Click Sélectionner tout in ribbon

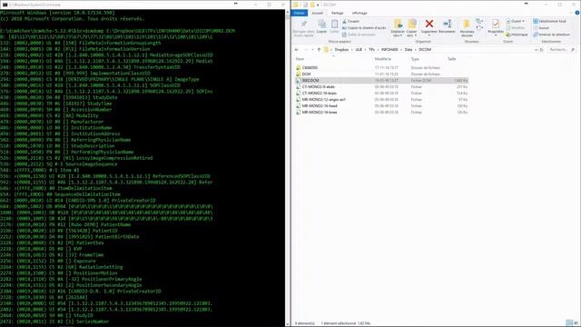549,21
